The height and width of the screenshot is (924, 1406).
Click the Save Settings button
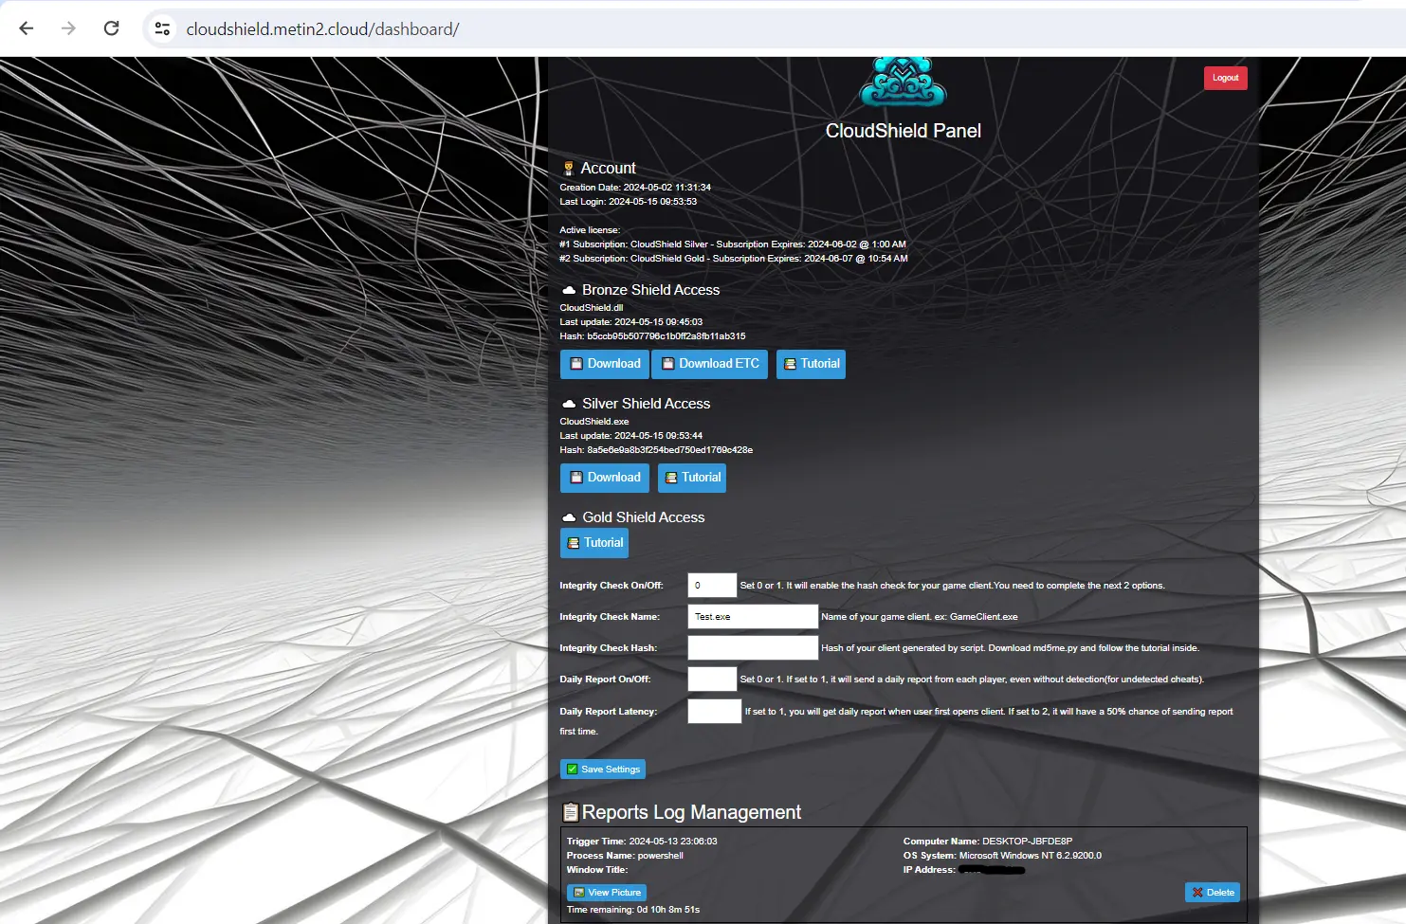click(603, 770)
